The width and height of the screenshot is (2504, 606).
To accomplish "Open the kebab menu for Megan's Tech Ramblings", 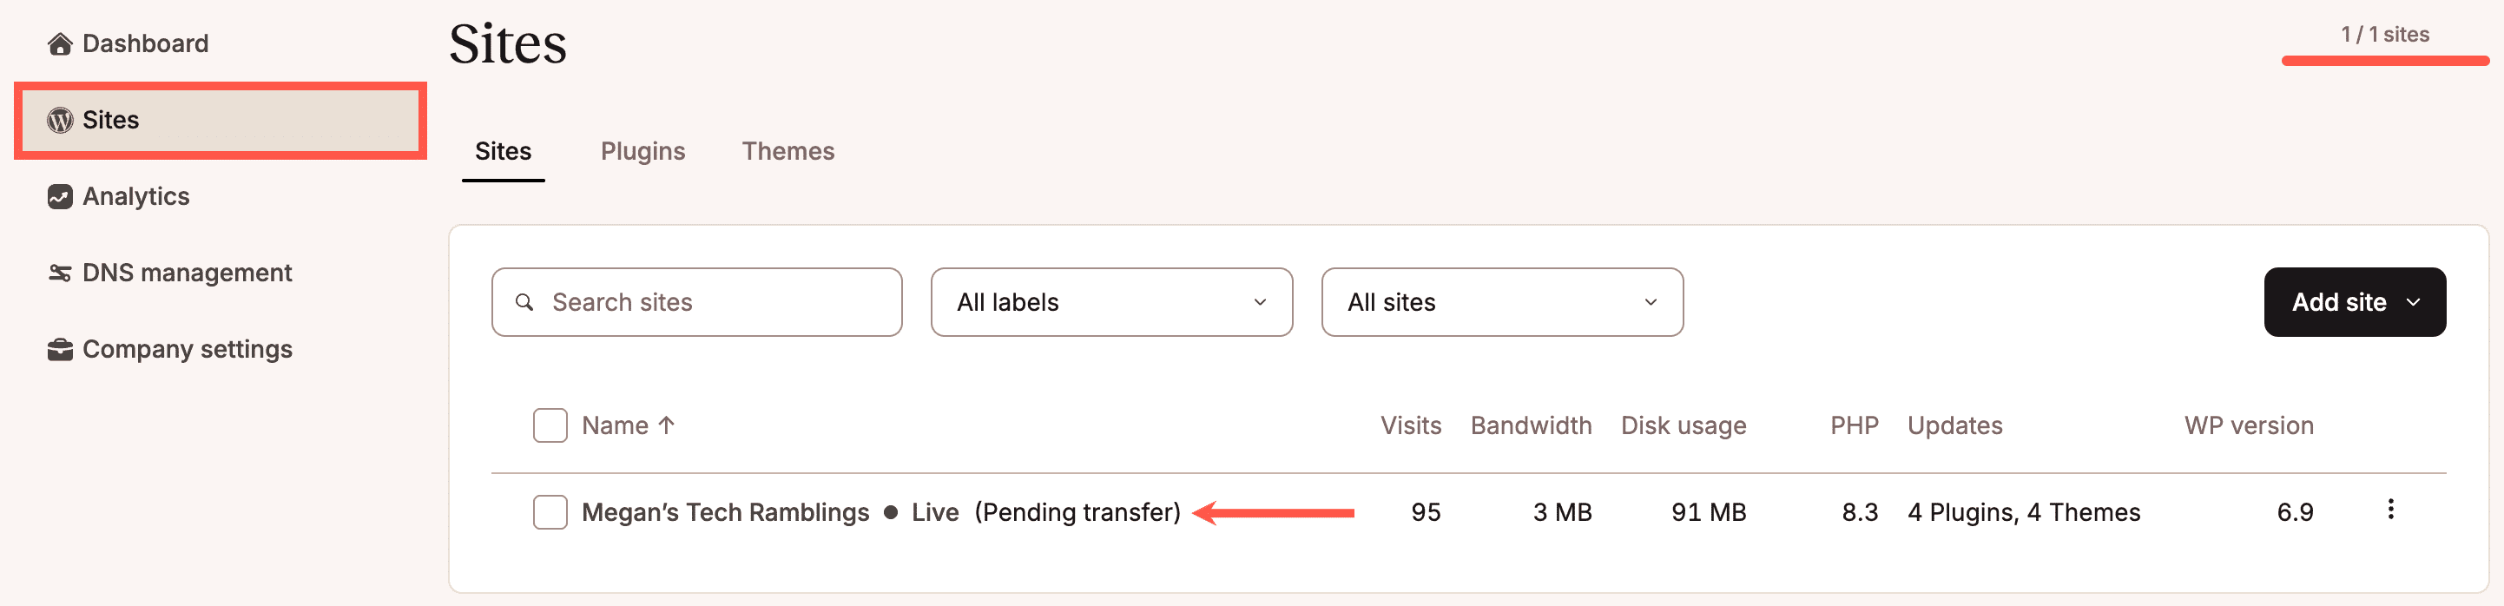I will tap(2392, 510).
